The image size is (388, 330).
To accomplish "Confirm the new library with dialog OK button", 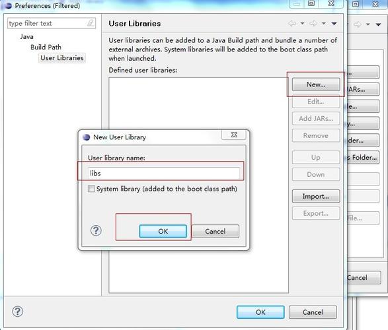I will 163,232.
